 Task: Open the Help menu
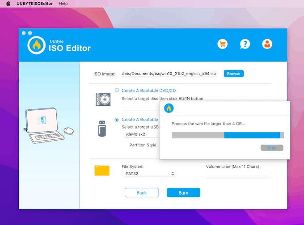point(63,4)
